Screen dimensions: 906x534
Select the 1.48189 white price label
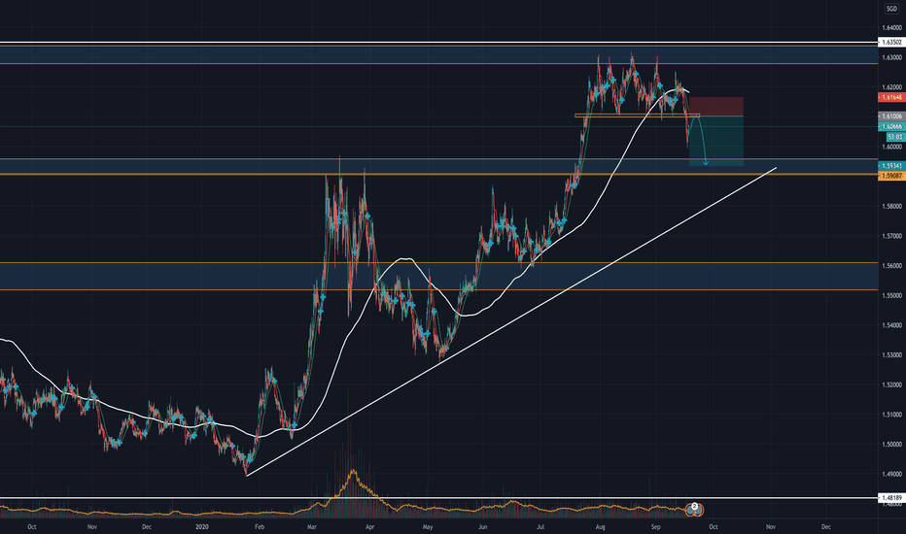(891, 497)
